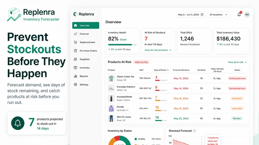
Task: Click May 21, 2024 stockout date
Action: pyautogui.click(x=181, y=109)
